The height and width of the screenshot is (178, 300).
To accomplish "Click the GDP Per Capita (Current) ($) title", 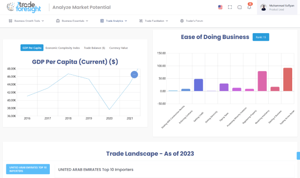I will coord(75,62).
